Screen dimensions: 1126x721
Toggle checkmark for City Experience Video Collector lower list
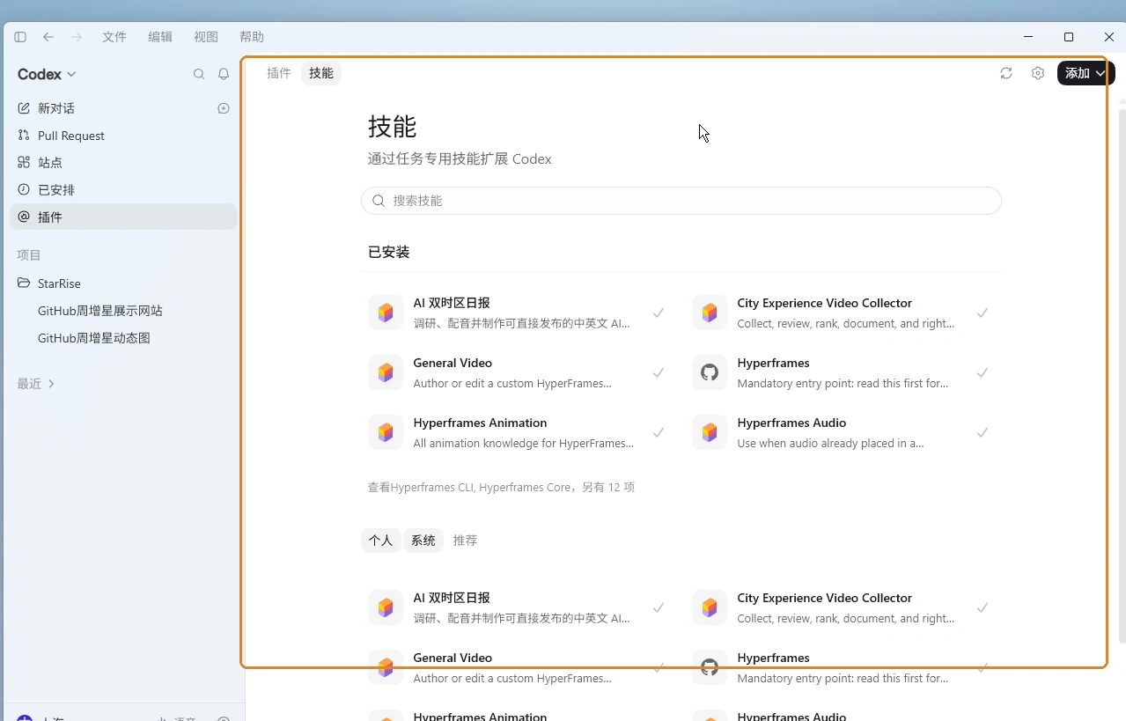click(982, 607)
